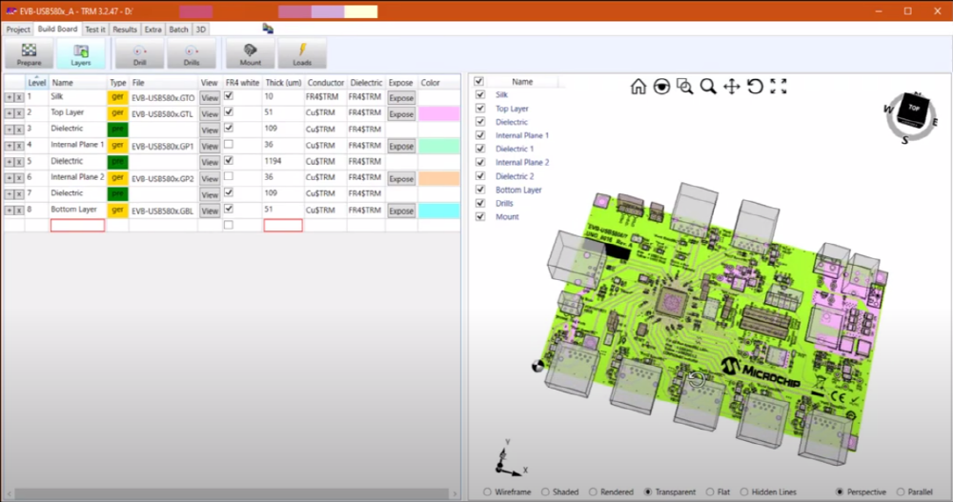953x502 pixels.
Task: Enable FR4 white for Internal Plane 1
Action: 228,145
